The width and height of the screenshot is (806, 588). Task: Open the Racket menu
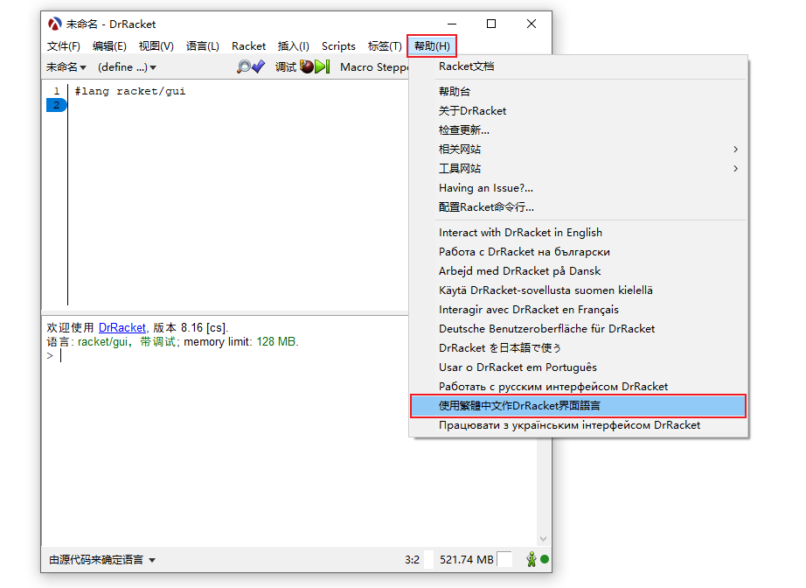tap(249, 46)
